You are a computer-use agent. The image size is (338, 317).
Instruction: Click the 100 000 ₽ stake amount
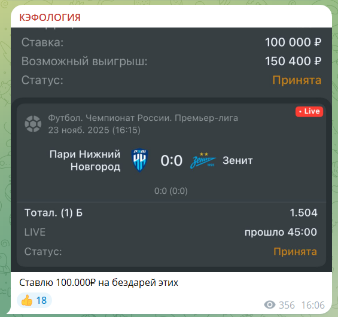point(293,42)
